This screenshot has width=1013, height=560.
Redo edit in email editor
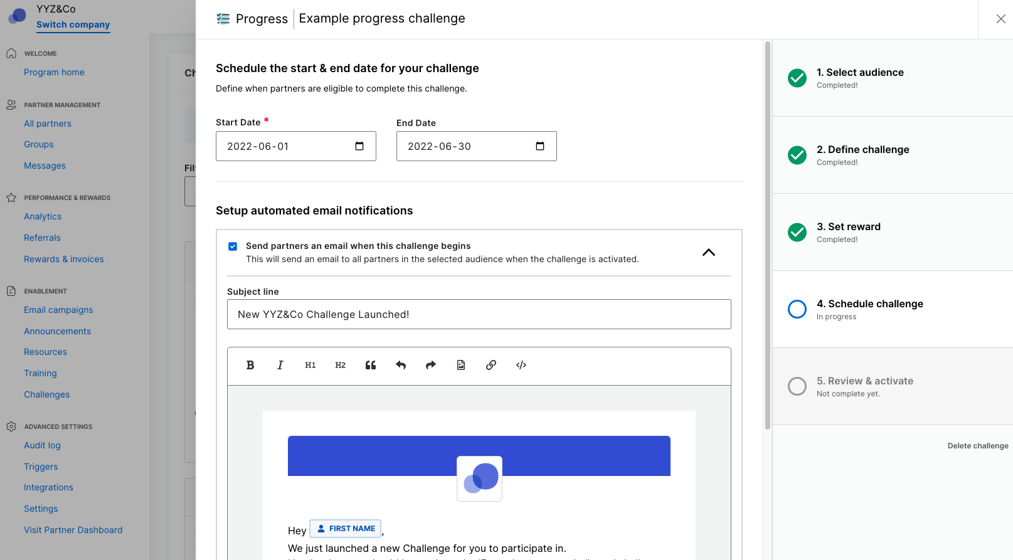coord(431,365)
